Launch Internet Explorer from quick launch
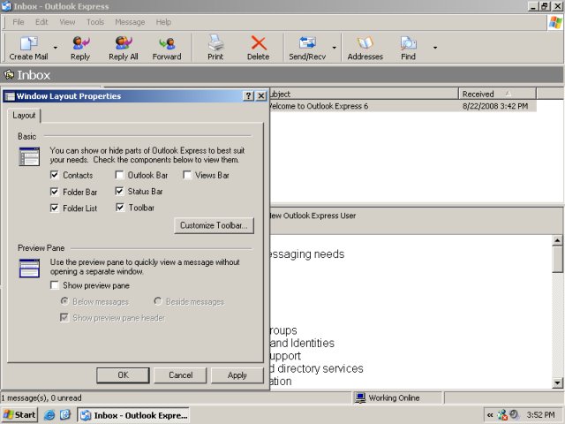Viewport: 565px width, 424px height. tap(49, 415)
